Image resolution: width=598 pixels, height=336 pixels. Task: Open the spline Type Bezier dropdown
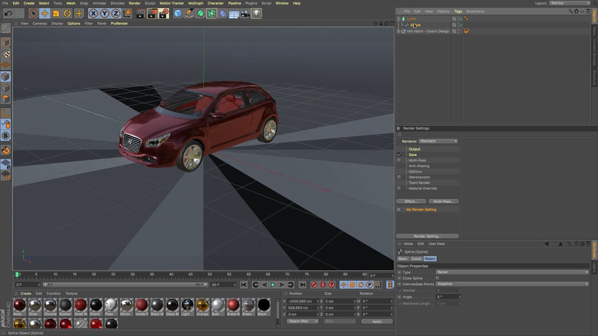click(512, 272)
